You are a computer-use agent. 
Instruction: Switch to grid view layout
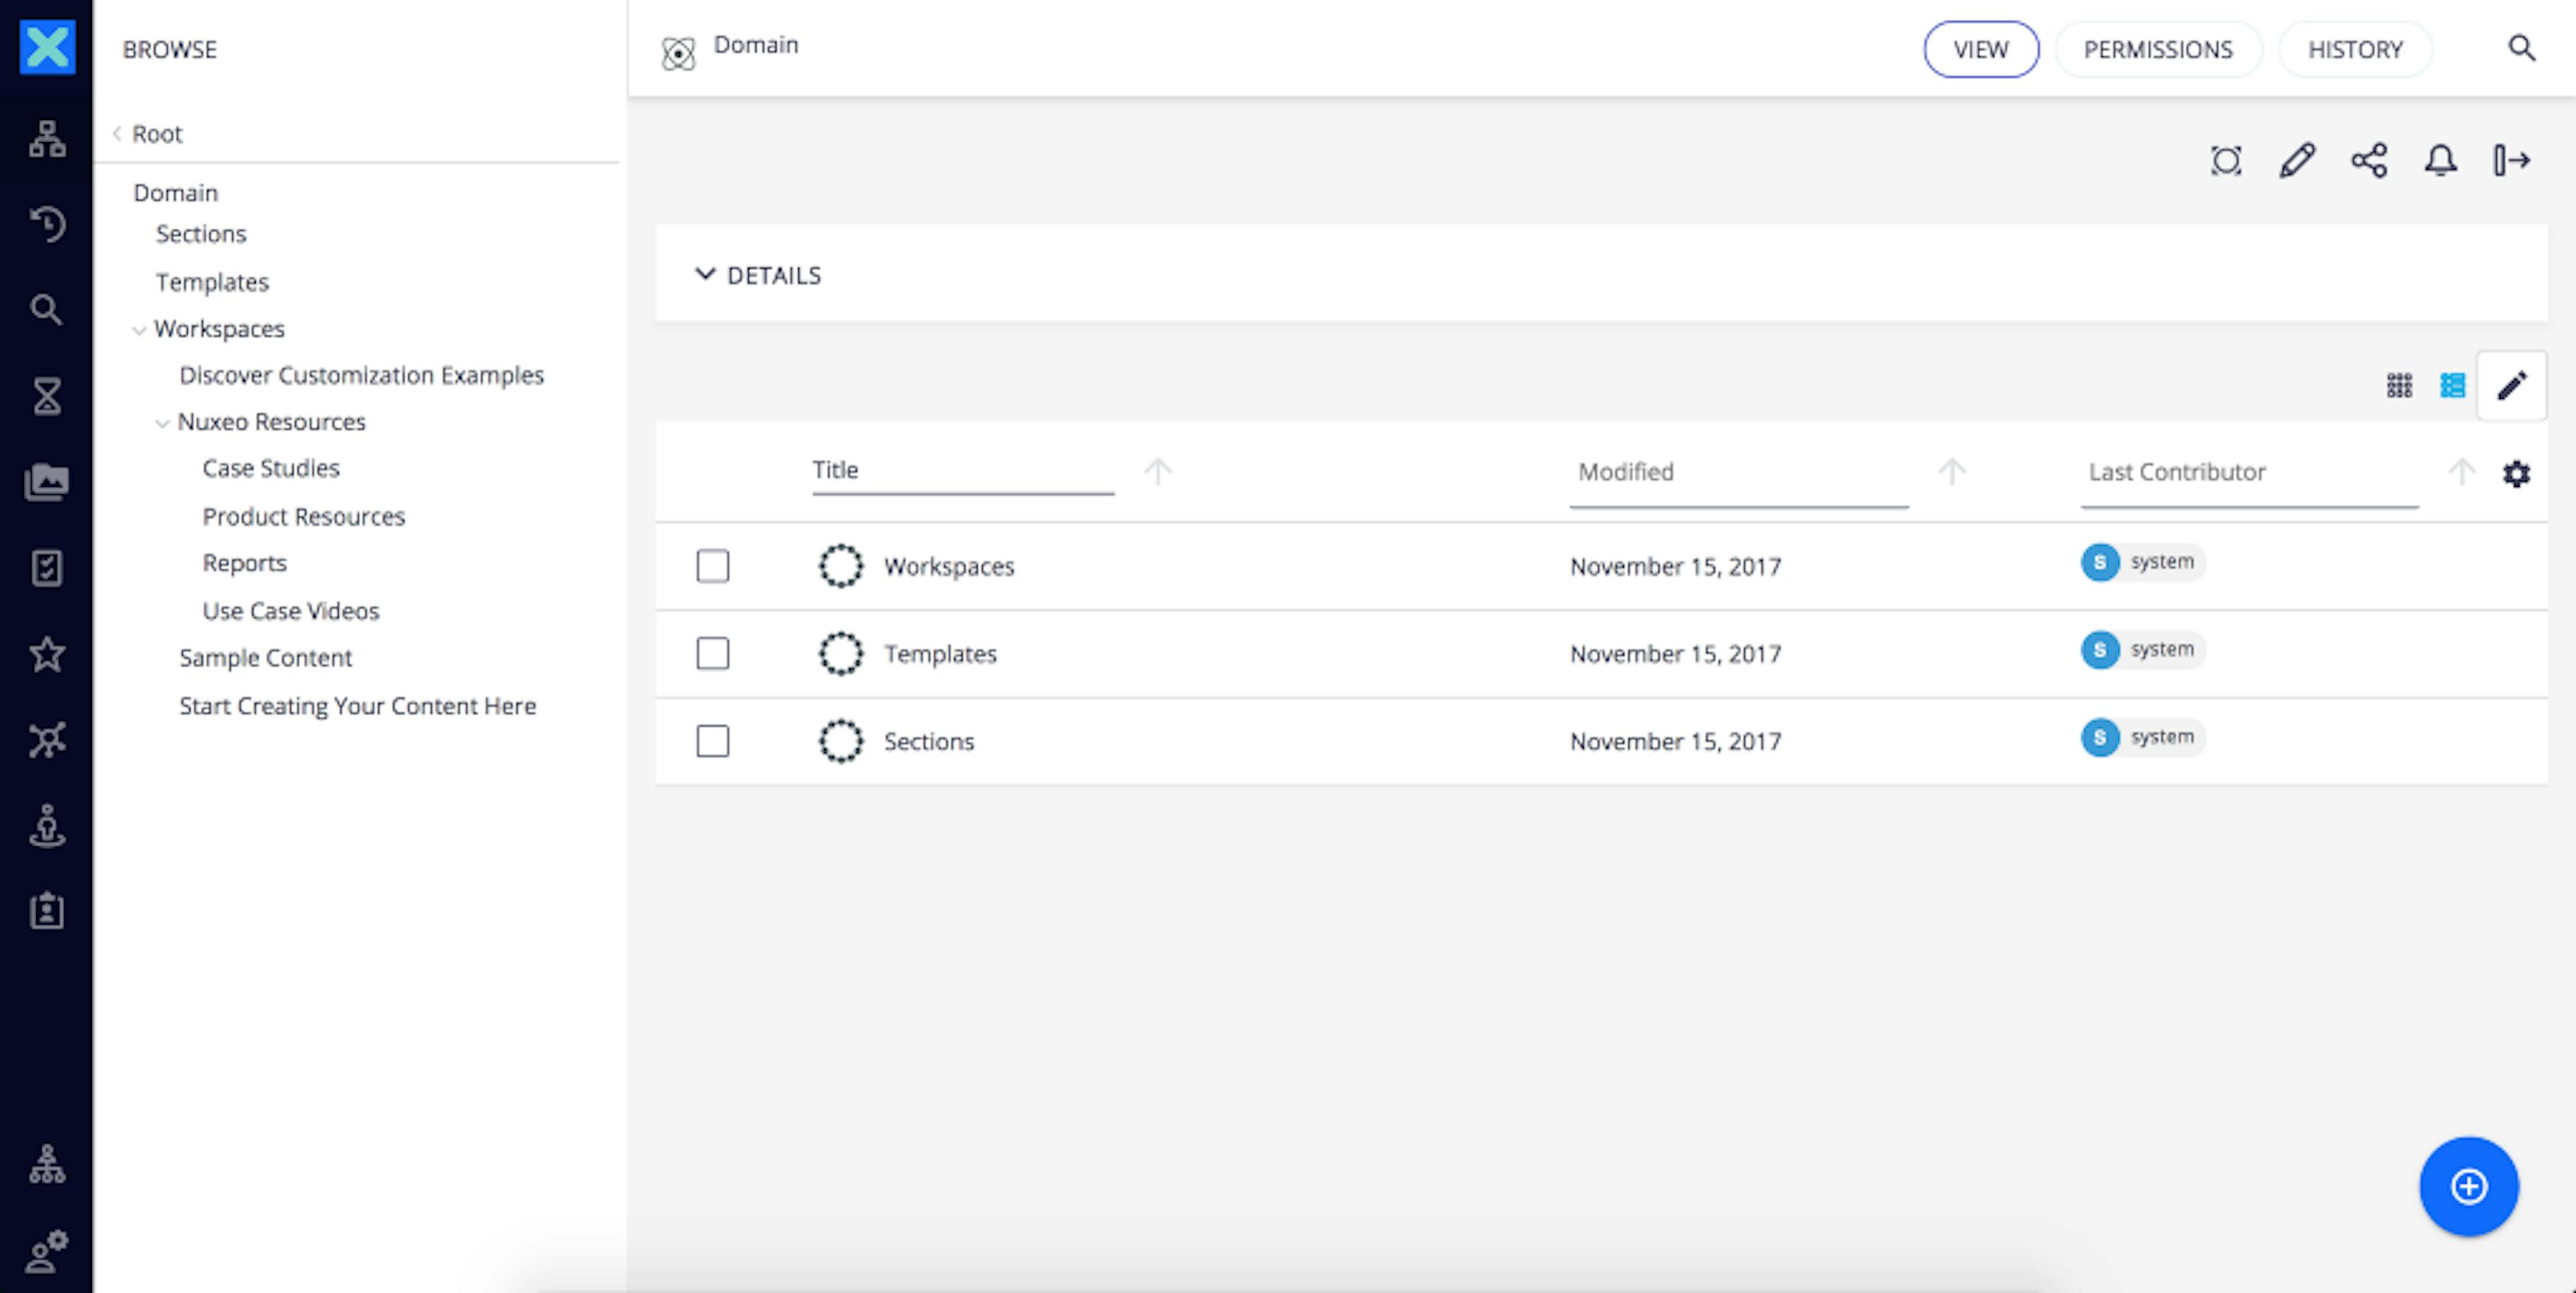point(2399,385)
